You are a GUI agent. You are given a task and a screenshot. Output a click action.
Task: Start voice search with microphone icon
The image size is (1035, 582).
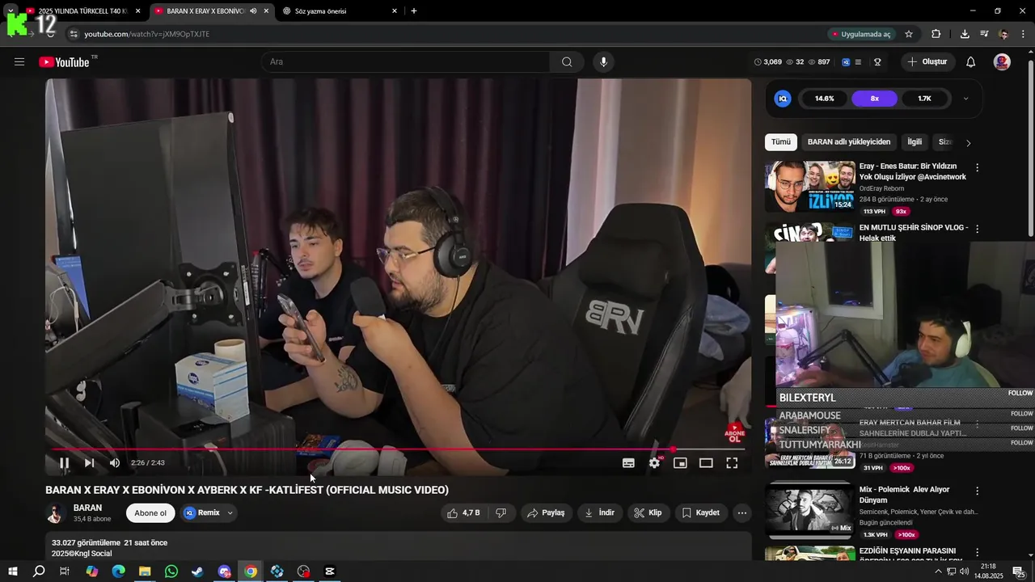point(603,62)
